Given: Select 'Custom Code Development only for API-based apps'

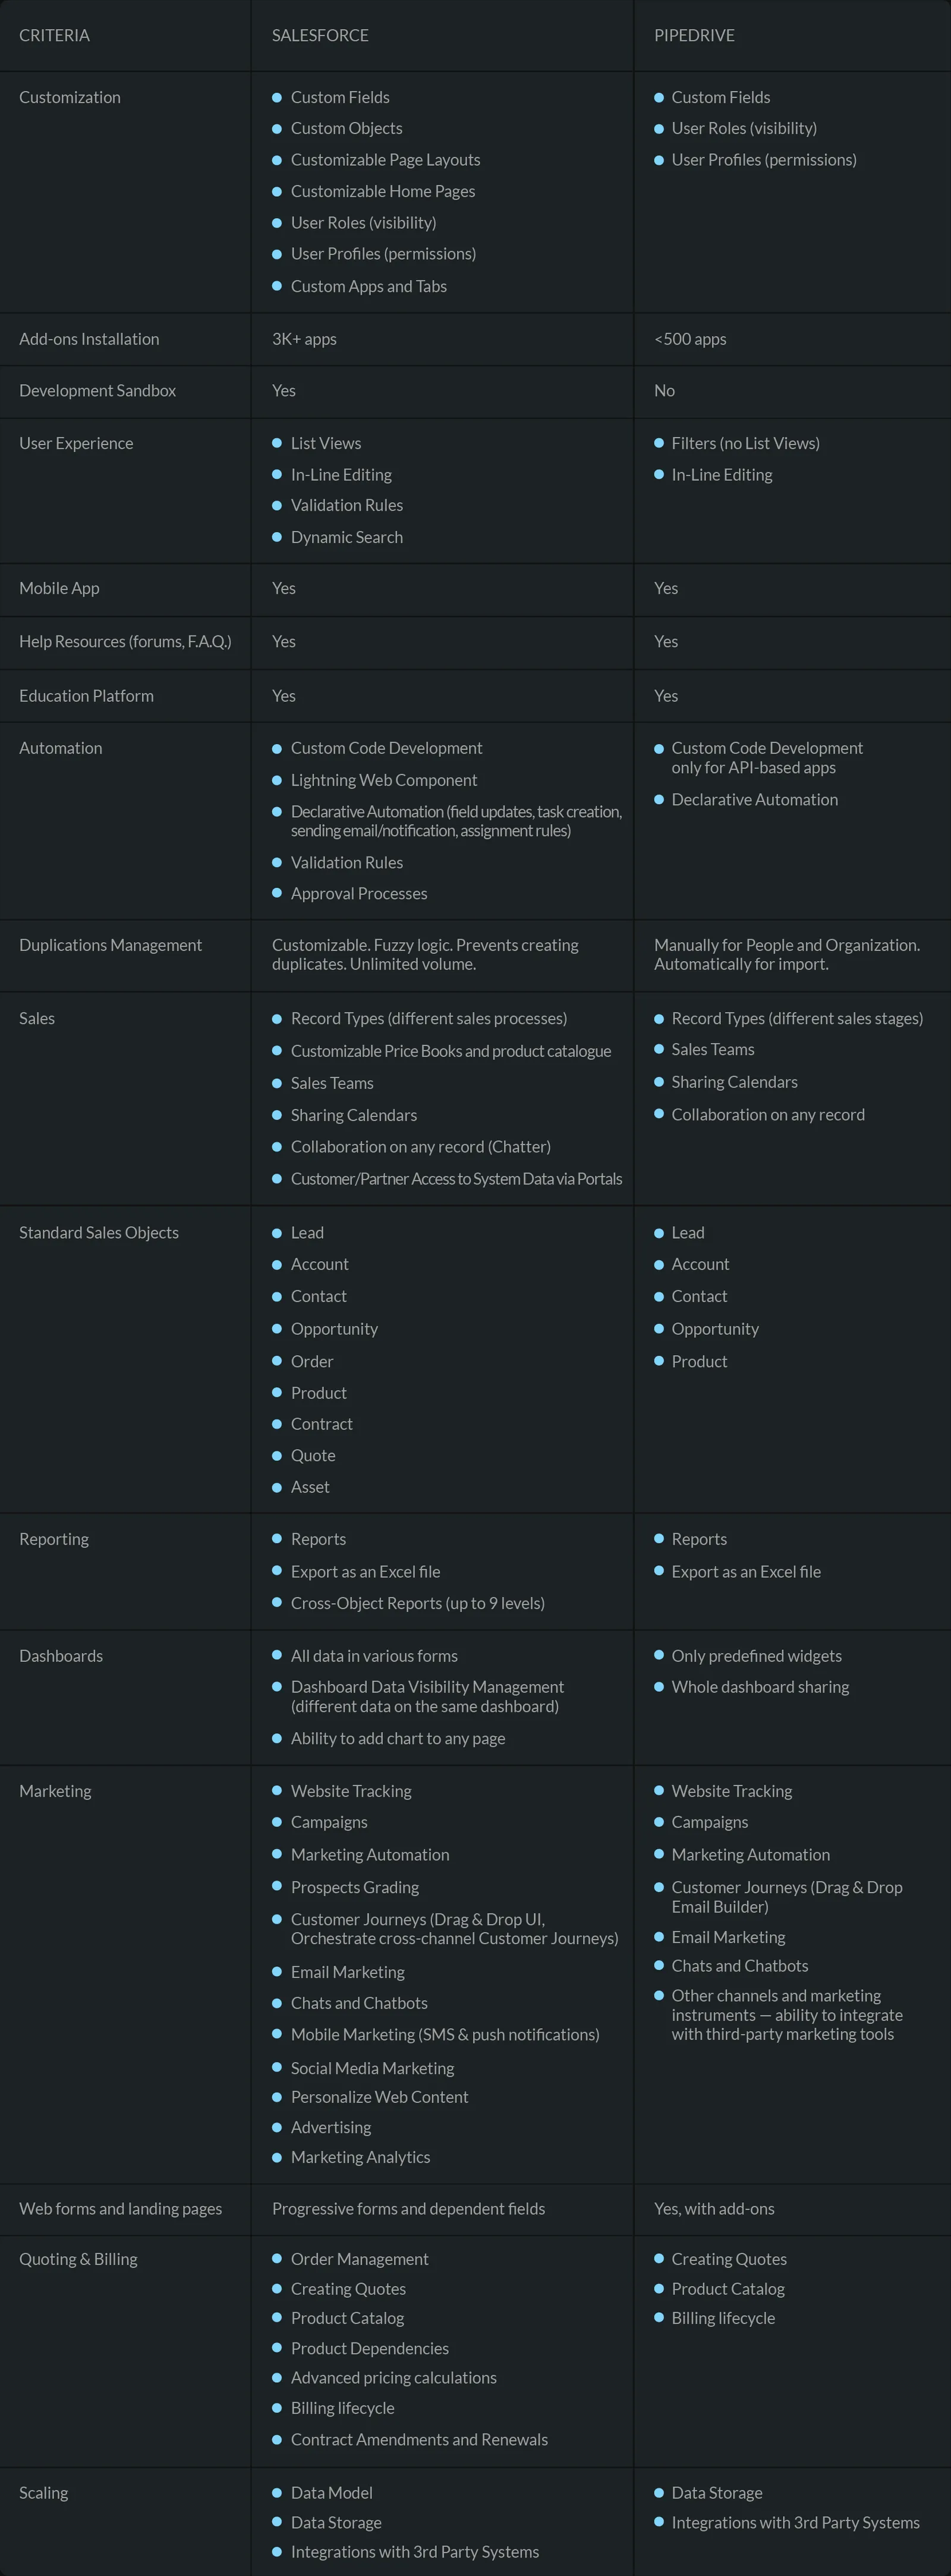Looking at the screenshot, I should (x=767, y=758).
